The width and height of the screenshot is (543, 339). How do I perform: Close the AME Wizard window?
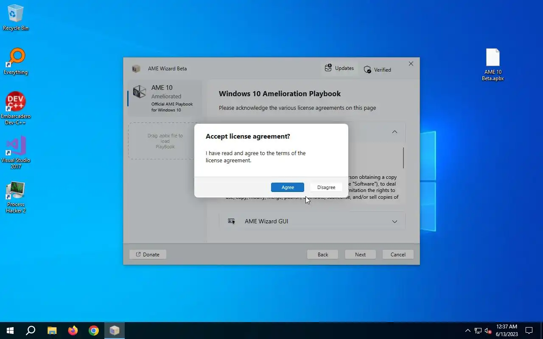click(x=411, y=64)
